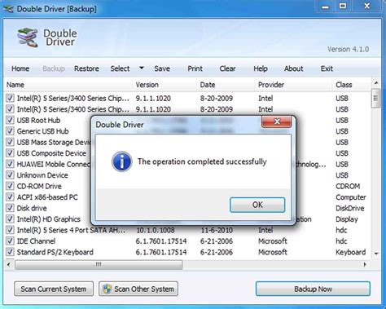Click the DiskDrive class cell
This screenshot has height=309, width=386.
[350, 208]
